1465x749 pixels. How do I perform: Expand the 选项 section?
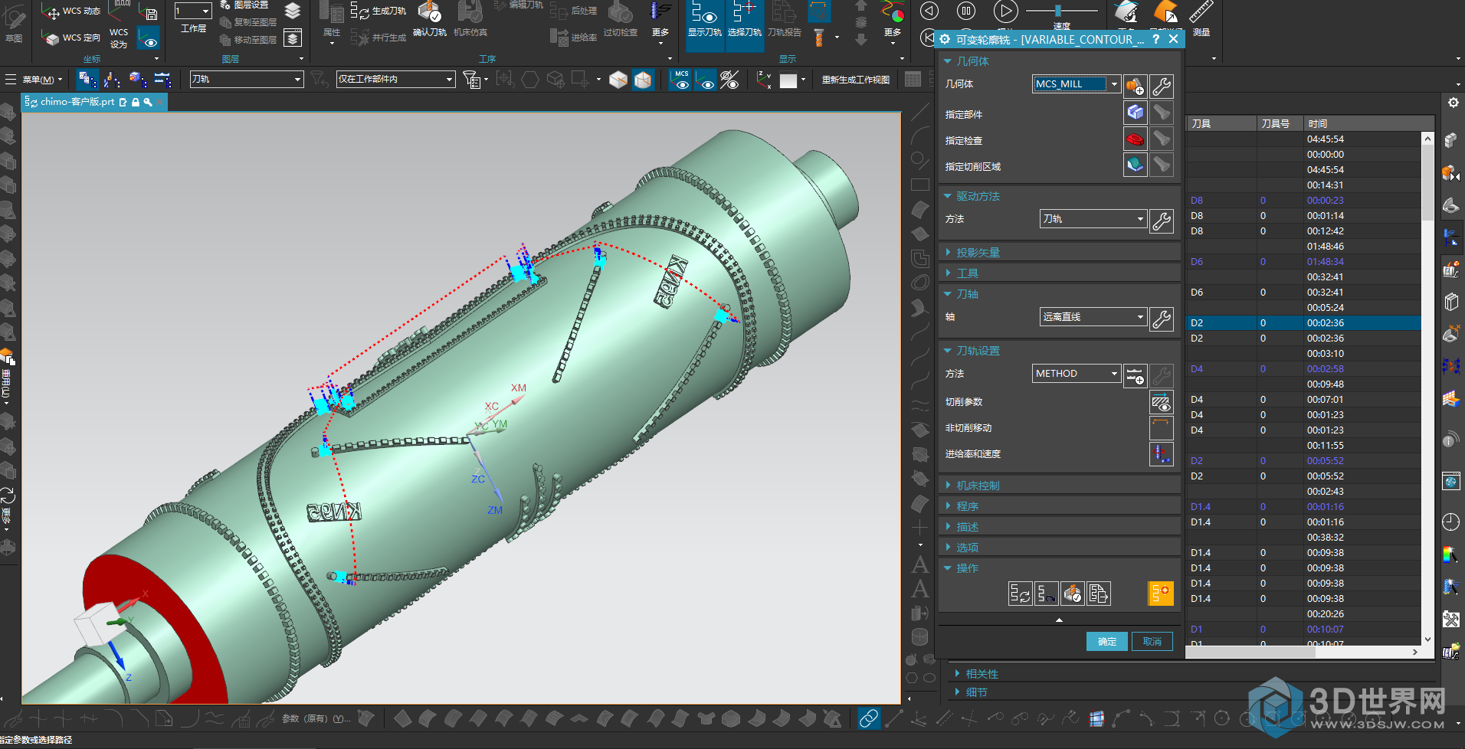(x=1058, y=548)
